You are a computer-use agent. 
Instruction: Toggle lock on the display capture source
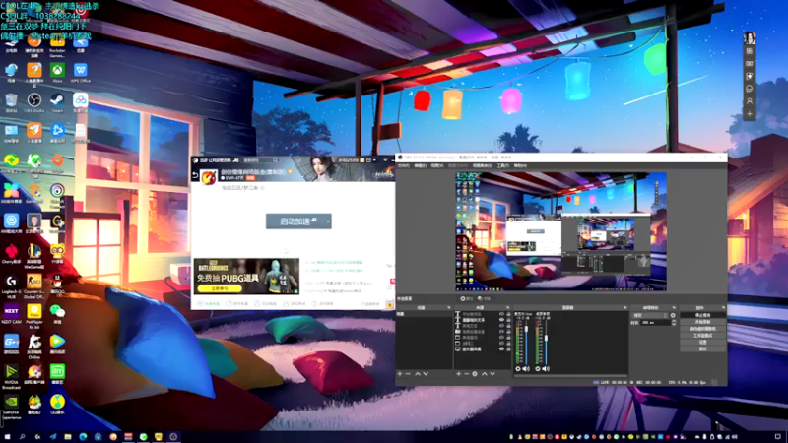[508, 349]
